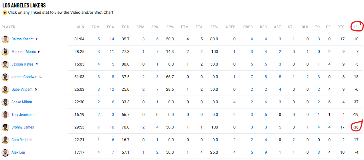View Alex Len's 9 total rebounds
Screen dimensions: 364x160
pos(266,153)
